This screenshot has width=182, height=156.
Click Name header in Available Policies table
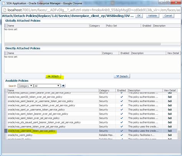(x=53, y=90)
